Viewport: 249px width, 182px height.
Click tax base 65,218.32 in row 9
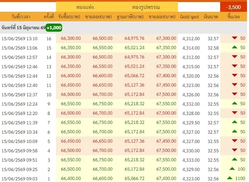click(134, 104)
